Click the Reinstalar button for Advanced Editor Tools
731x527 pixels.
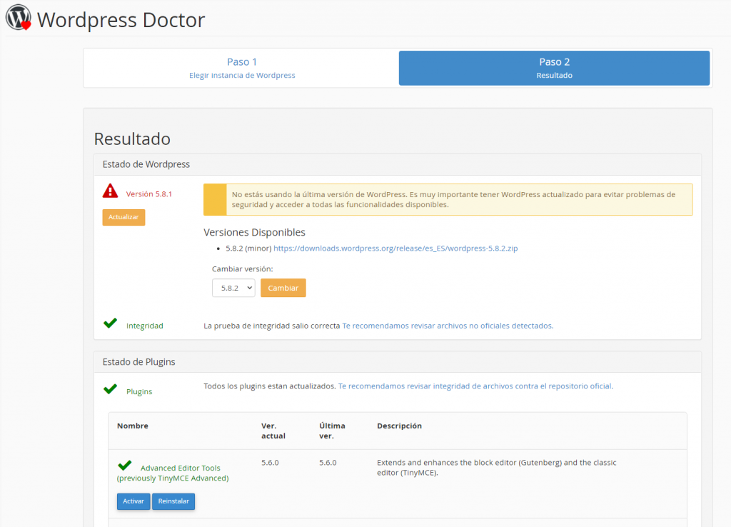173,501
